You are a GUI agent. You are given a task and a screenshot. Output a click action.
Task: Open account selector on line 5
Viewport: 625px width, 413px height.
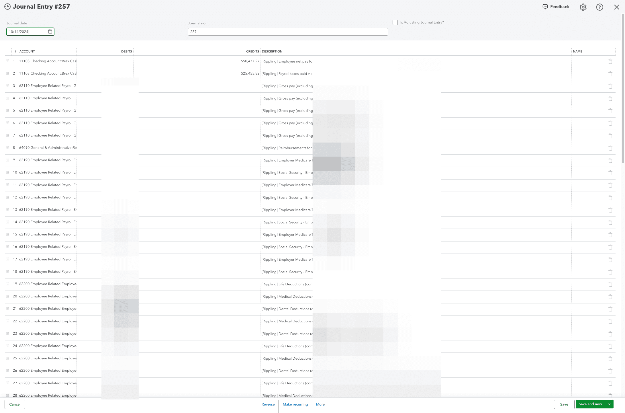point(47,111)
